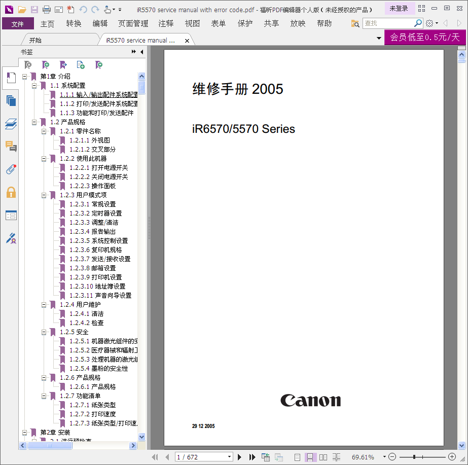468x465 pixels.
Task: Collapse the 1.2.5 安全 node
Action: [x=44, y=333]
